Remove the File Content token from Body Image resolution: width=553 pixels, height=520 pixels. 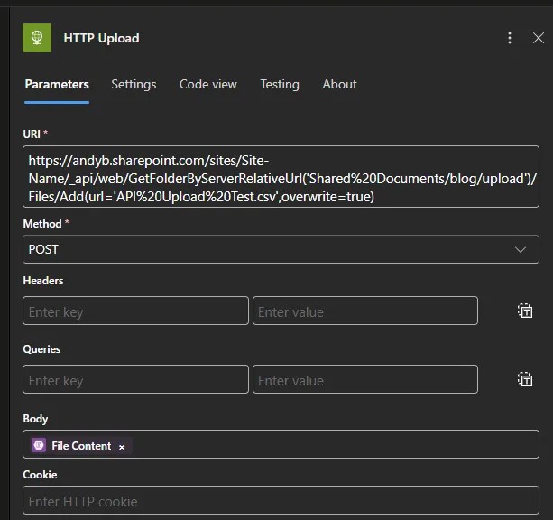(122, 447)
